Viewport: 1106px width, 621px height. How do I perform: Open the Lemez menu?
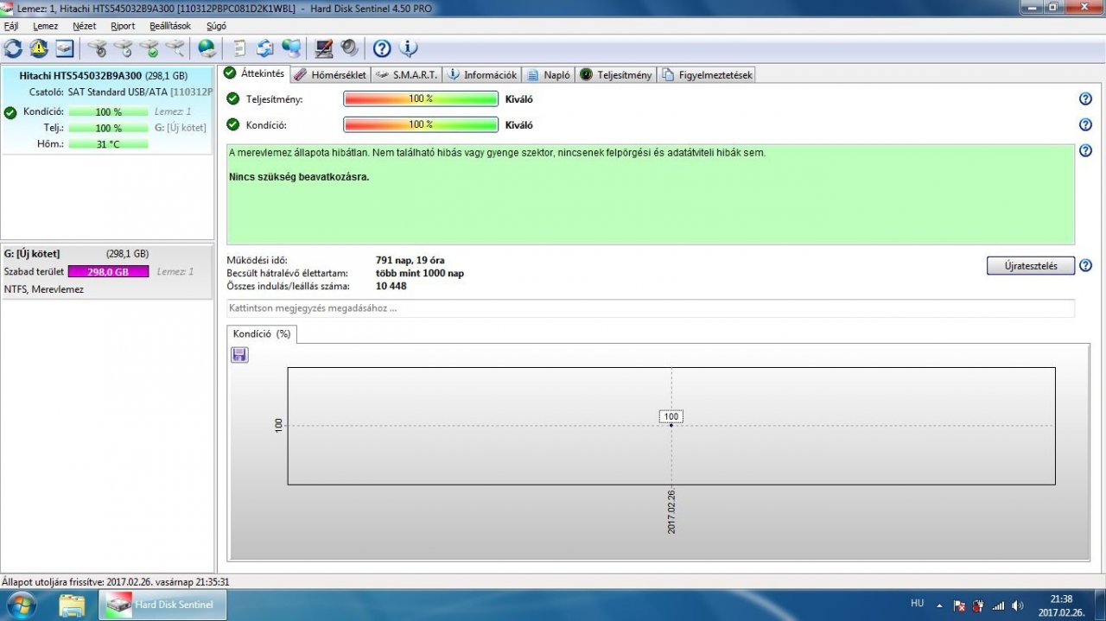point(45,26)
